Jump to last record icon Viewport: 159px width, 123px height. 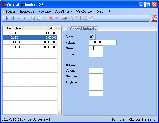(x=25, y=18)
